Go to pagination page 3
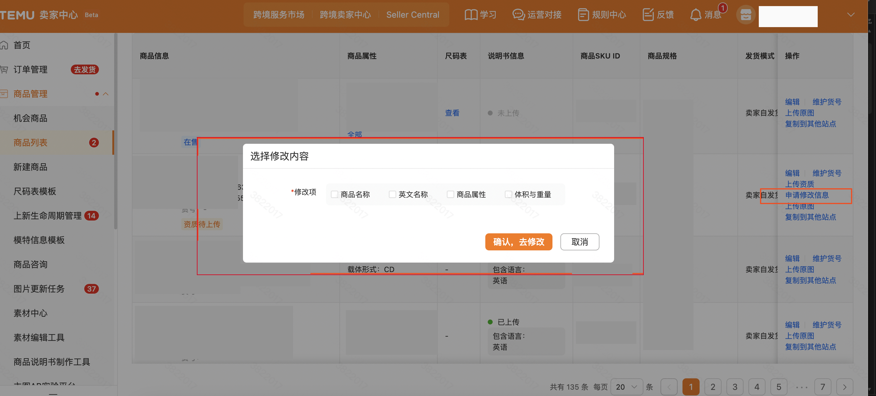 [x=735, y=387]
